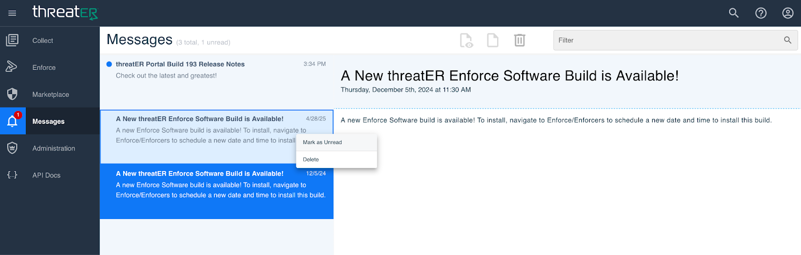Viewport: 801px width, 255px height.
Task: Click the trash delete icon
Action: click(520, 40)
